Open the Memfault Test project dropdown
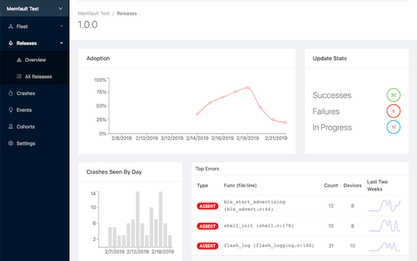The image size is (417, 261). tap(35, 8)
